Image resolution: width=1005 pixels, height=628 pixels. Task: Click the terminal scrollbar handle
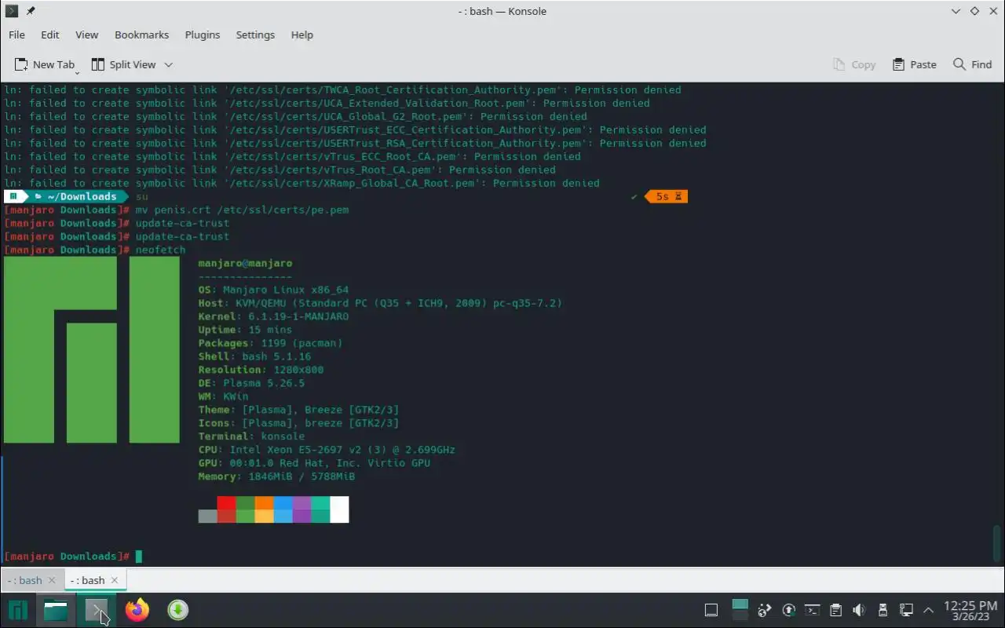[x=997, y=543]
